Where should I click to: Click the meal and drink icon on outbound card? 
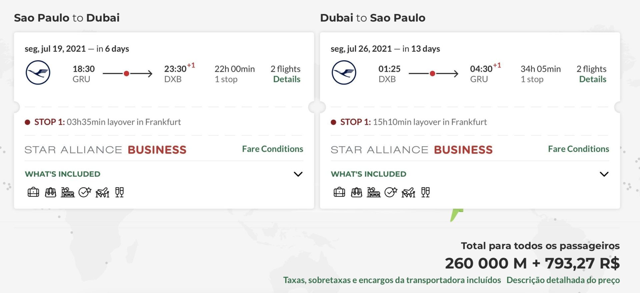pos(68,192)
